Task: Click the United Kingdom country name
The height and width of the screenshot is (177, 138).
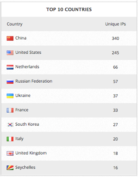Action: point(31,153)
